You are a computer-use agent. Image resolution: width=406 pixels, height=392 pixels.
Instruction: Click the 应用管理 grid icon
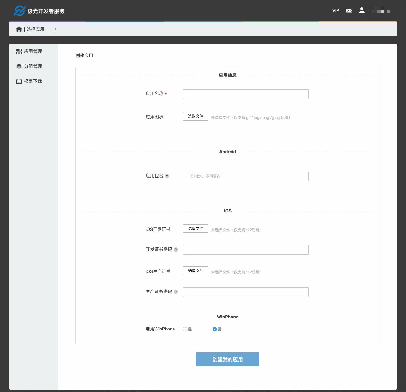(x=19, y=51)
